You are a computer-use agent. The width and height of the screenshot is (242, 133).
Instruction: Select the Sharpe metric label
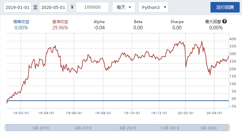[x=177, y=22]
